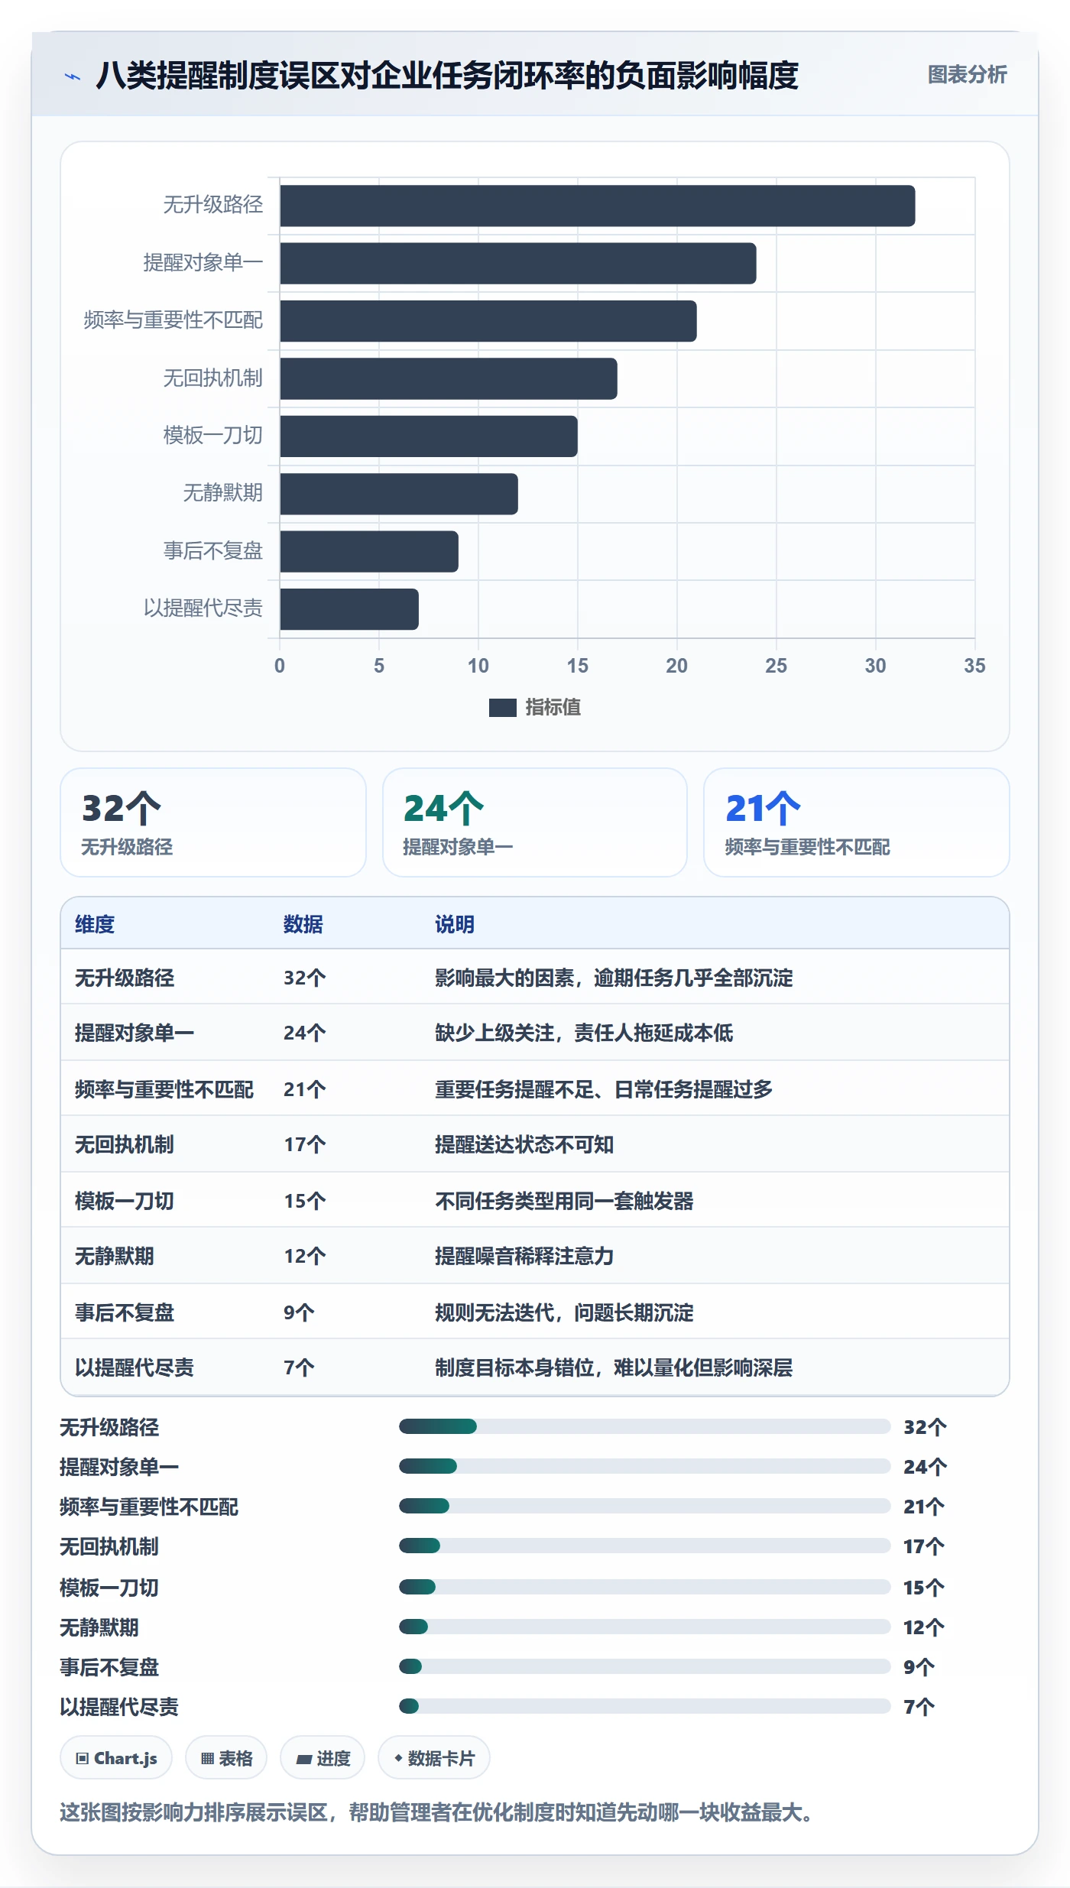Click 影响最大的因素 description cell

point(614,978)
